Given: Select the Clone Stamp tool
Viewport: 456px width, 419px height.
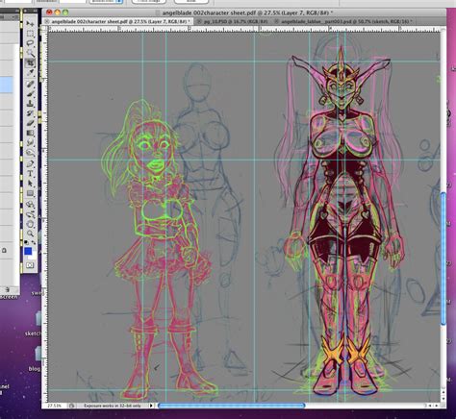Looking at the screenshot, I should tap(30, 104).
